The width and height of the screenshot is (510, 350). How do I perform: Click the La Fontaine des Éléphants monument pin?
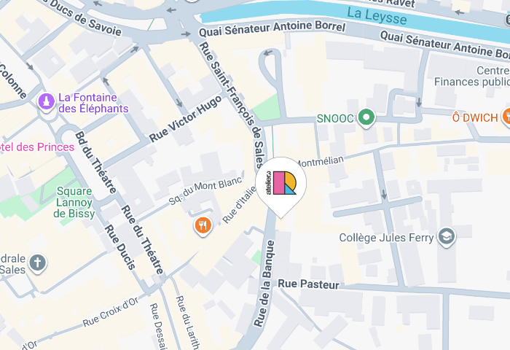(47, 102)
